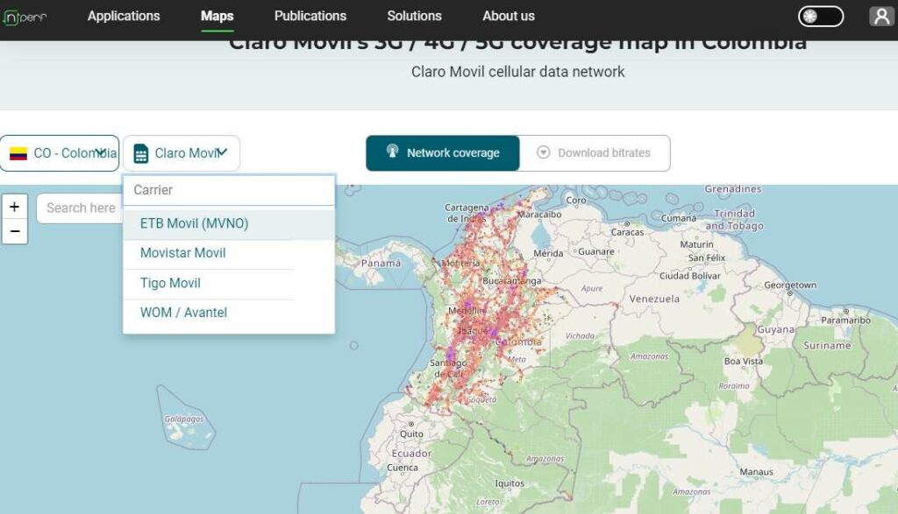
Task: Click Cuenca label on map
Action: click(x=402, y=467)
